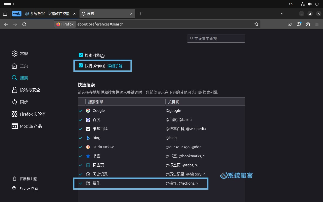Open Firefox 帮助 link
The width and height of the screenshot is (323, 202).
[x=25, y=188]
